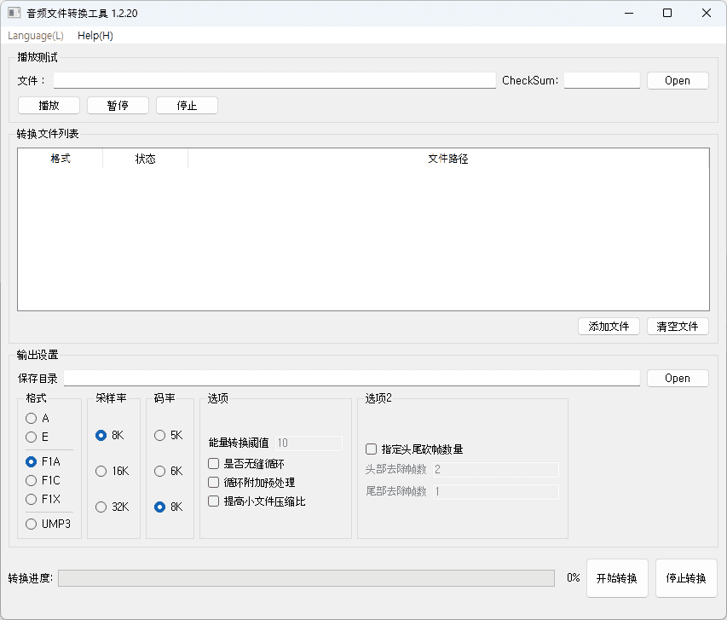
Task: Click Open button next to CheckSum
Action: (677, 80)
